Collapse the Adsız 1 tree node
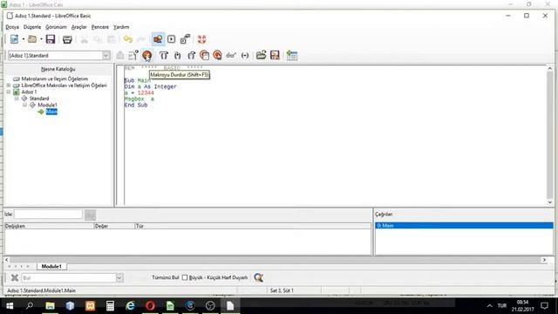The width and height of the screenshot is (558, 314). (9, 92)
